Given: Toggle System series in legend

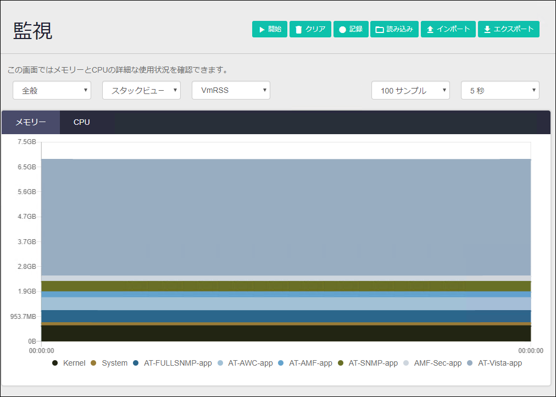Looking at the screenshot, I should point(109,363).
